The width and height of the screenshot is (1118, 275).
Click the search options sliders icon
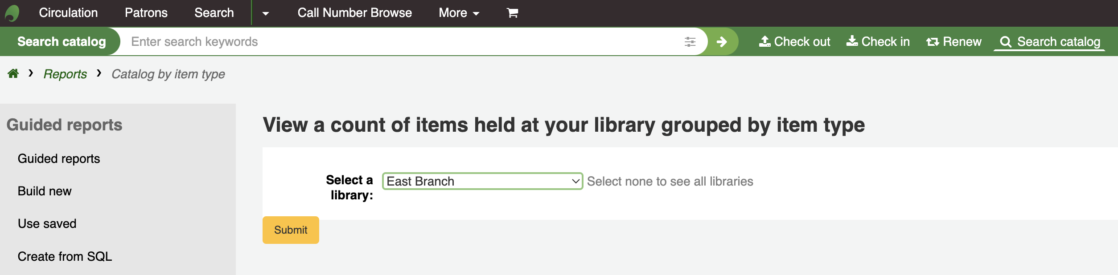[690, 42]
